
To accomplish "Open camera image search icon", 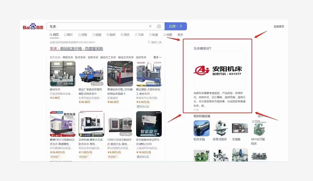I will (x=159, y=26).
